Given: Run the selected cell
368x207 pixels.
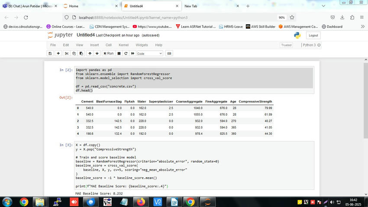Looking at the screenshot, I should (x=108, y=54).
